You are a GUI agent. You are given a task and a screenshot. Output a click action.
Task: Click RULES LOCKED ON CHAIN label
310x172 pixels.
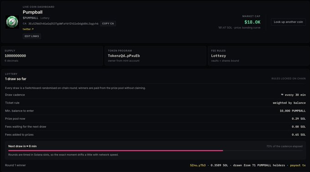[289, 79]
